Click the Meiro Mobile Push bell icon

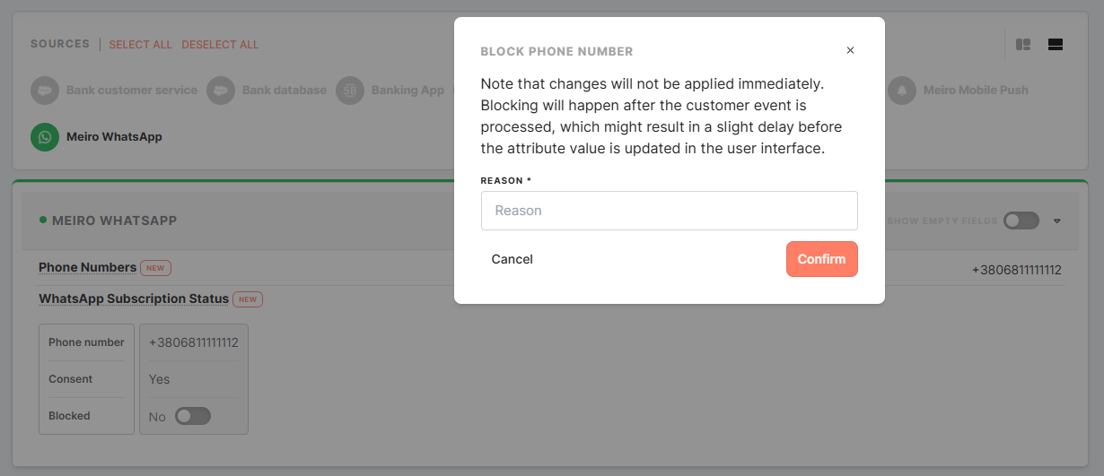pyautogui.click(x=902, y=91)
